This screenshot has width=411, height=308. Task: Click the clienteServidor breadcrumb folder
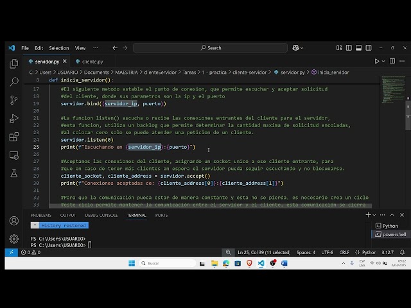tap(160, 73)
